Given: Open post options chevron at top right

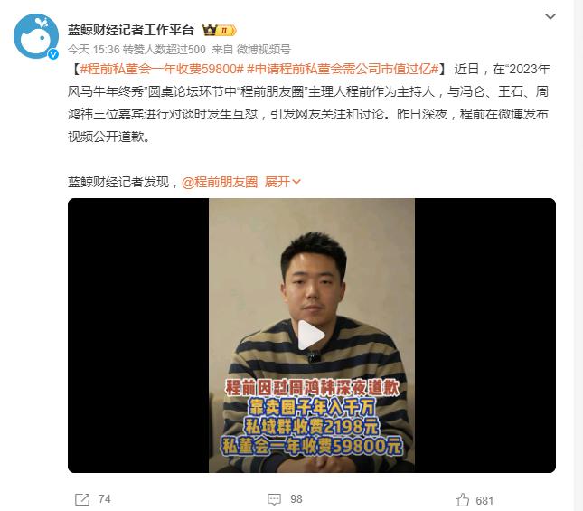Looking at the screenshot, I should [550, 16].
